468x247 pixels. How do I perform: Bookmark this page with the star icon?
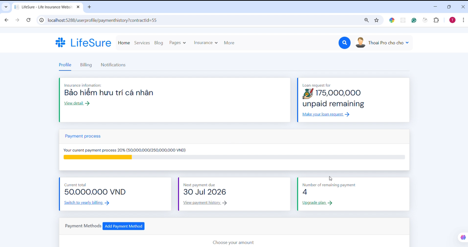[376, 20]
